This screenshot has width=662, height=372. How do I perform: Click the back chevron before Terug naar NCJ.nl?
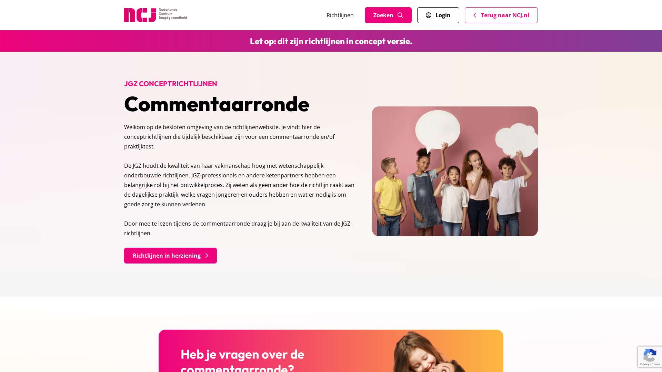point(475,15)
